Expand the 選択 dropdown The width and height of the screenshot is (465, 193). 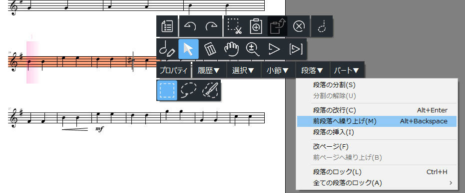pos(243,70)
